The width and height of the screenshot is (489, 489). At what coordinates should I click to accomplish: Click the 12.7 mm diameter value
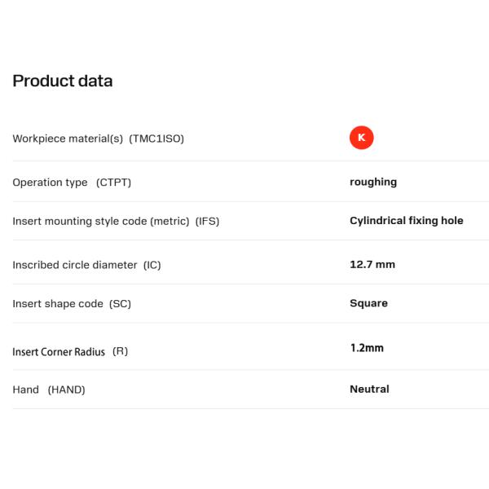(x=372, y=264)
